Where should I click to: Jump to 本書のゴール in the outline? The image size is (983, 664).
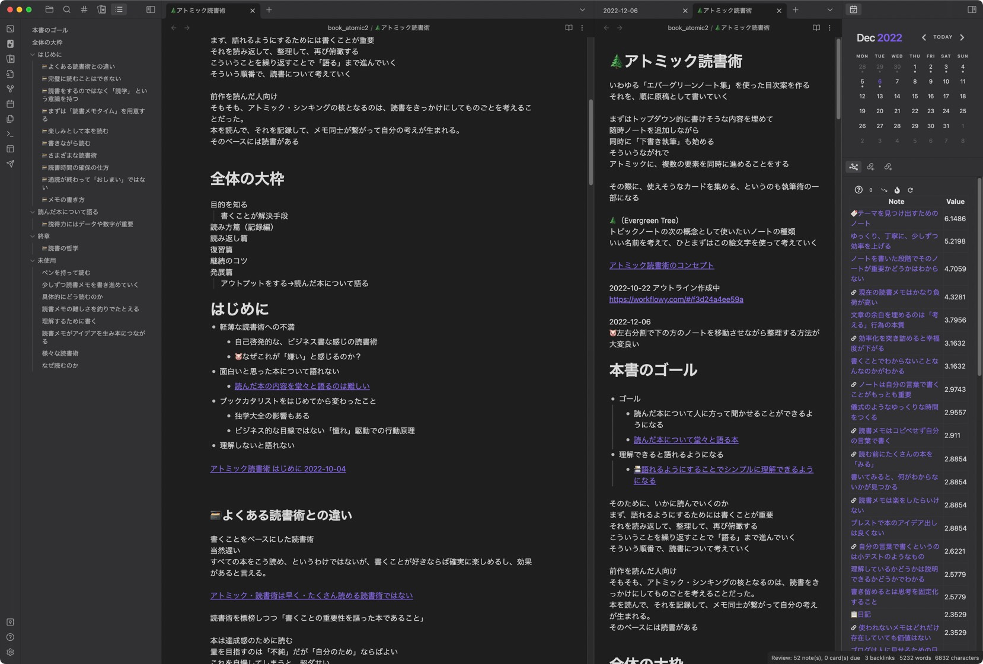[50, 30]
